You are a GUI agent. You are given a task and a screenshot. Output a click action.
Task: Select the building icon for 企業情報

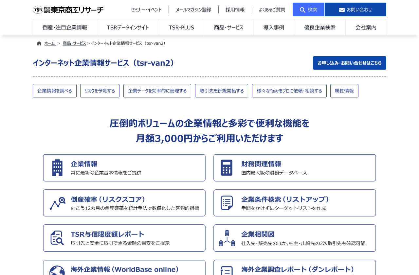57,167
